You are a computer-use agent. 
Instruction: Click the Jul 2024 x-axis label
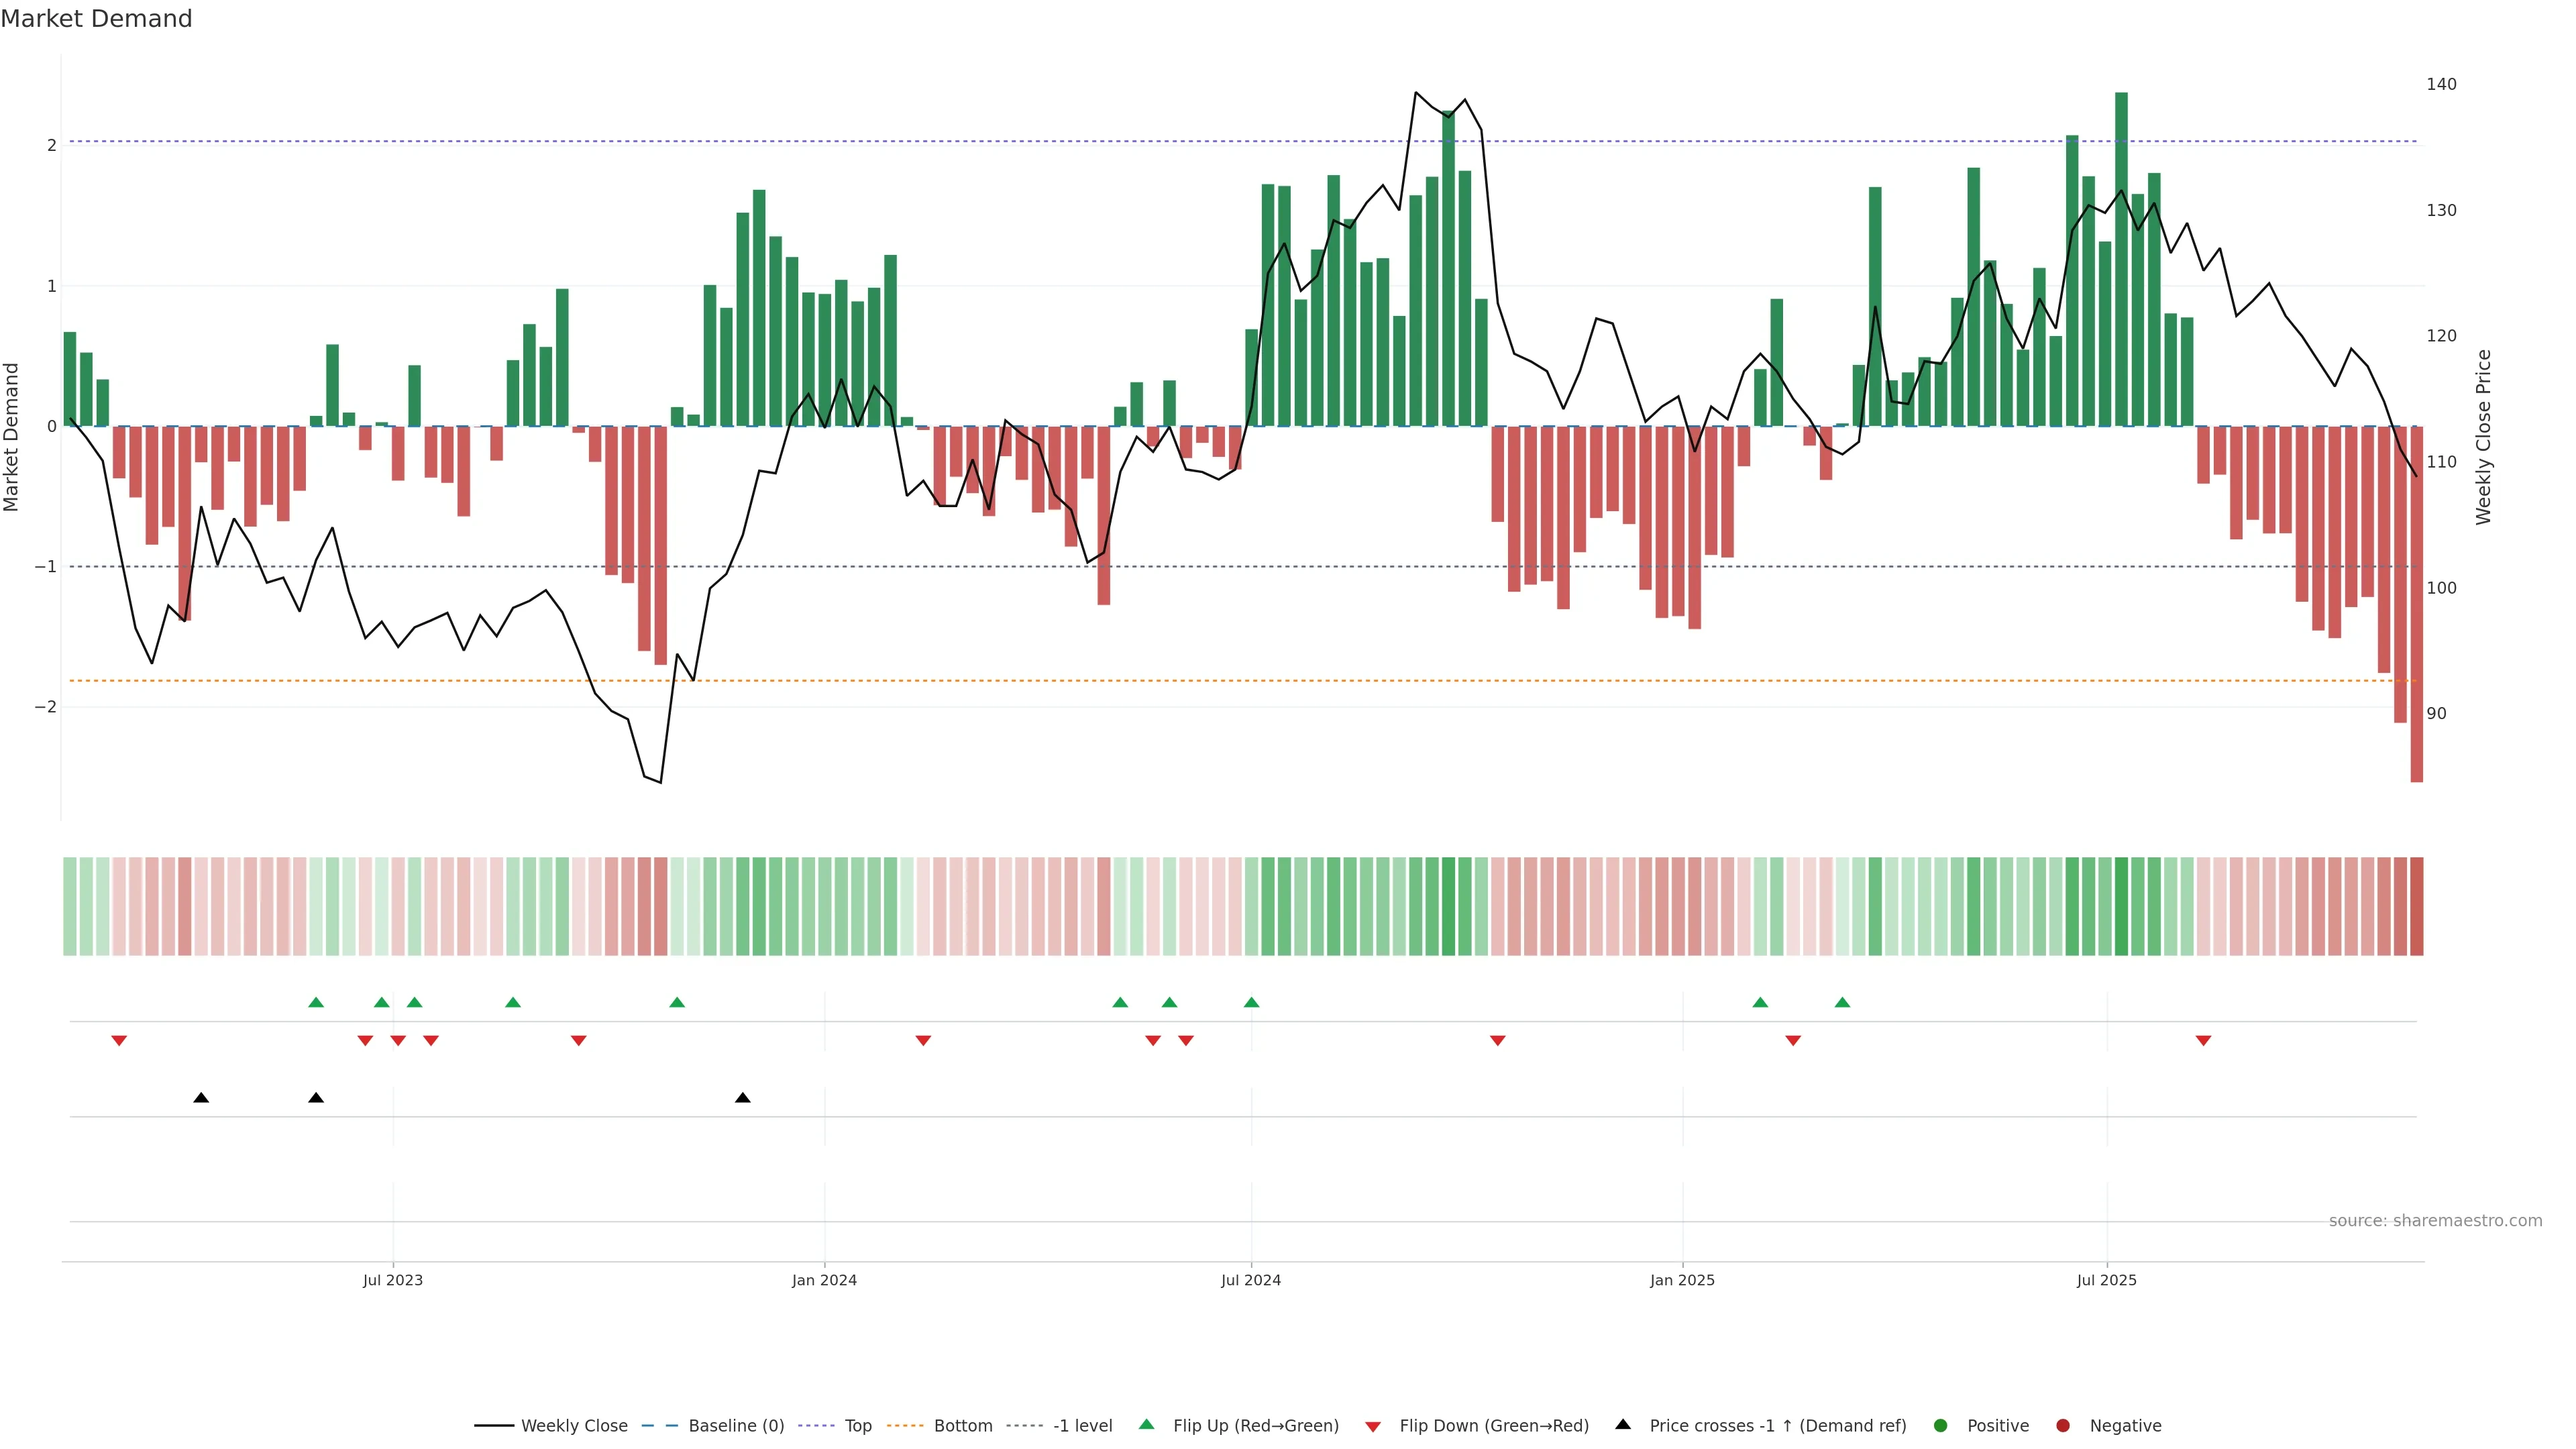click(1250, 1280)
